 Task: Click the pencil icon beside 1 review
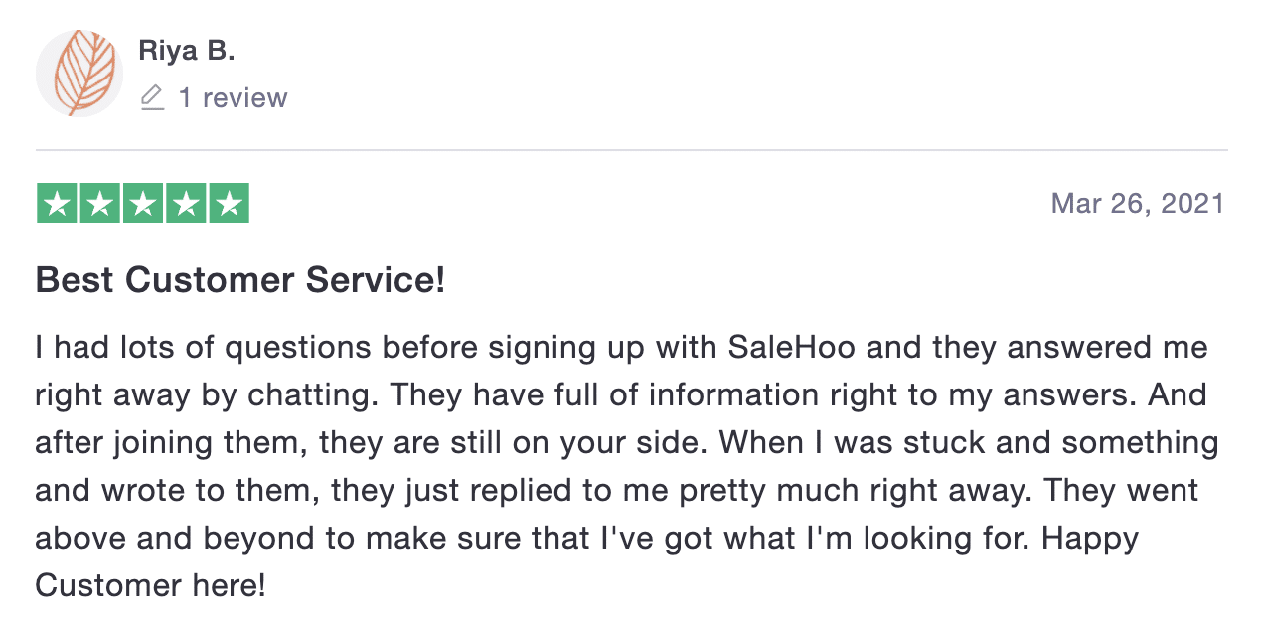[152, 97]
